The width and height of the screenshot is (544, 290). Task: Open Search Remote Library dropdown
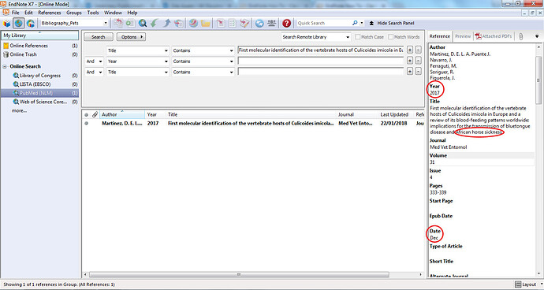tap(348, 37)
